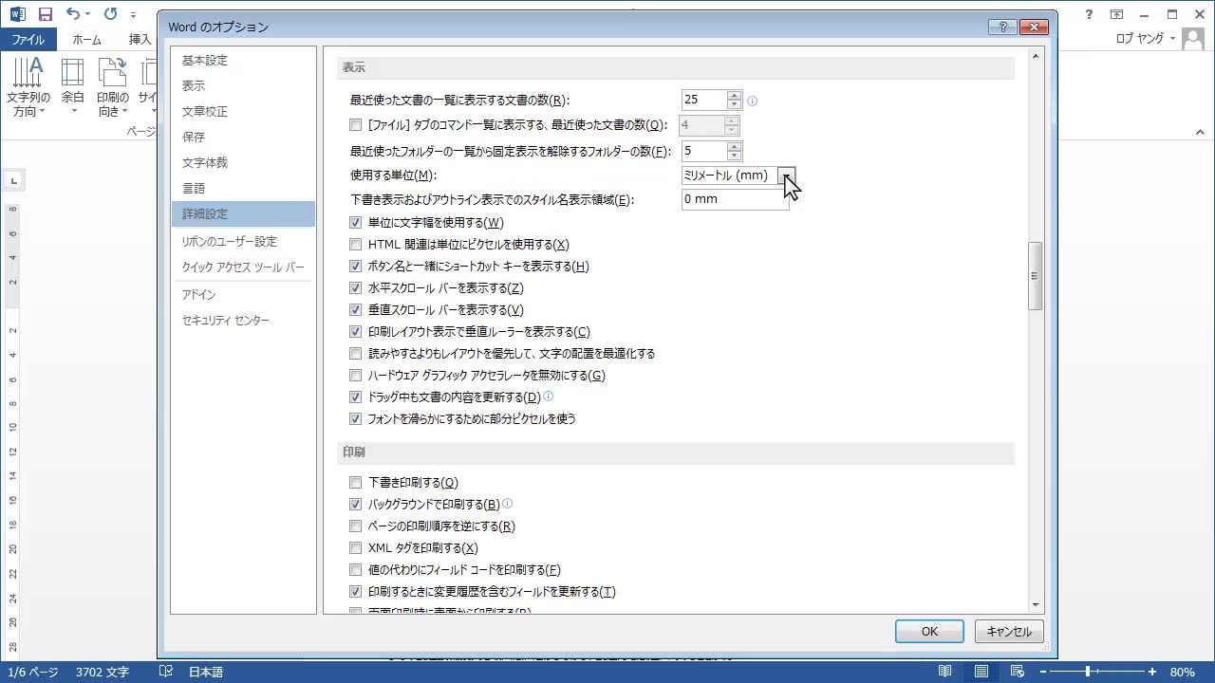1215x683 pixels.
Task: Uncheck 垂直スクロール バーを表示する
Action: 356,310
